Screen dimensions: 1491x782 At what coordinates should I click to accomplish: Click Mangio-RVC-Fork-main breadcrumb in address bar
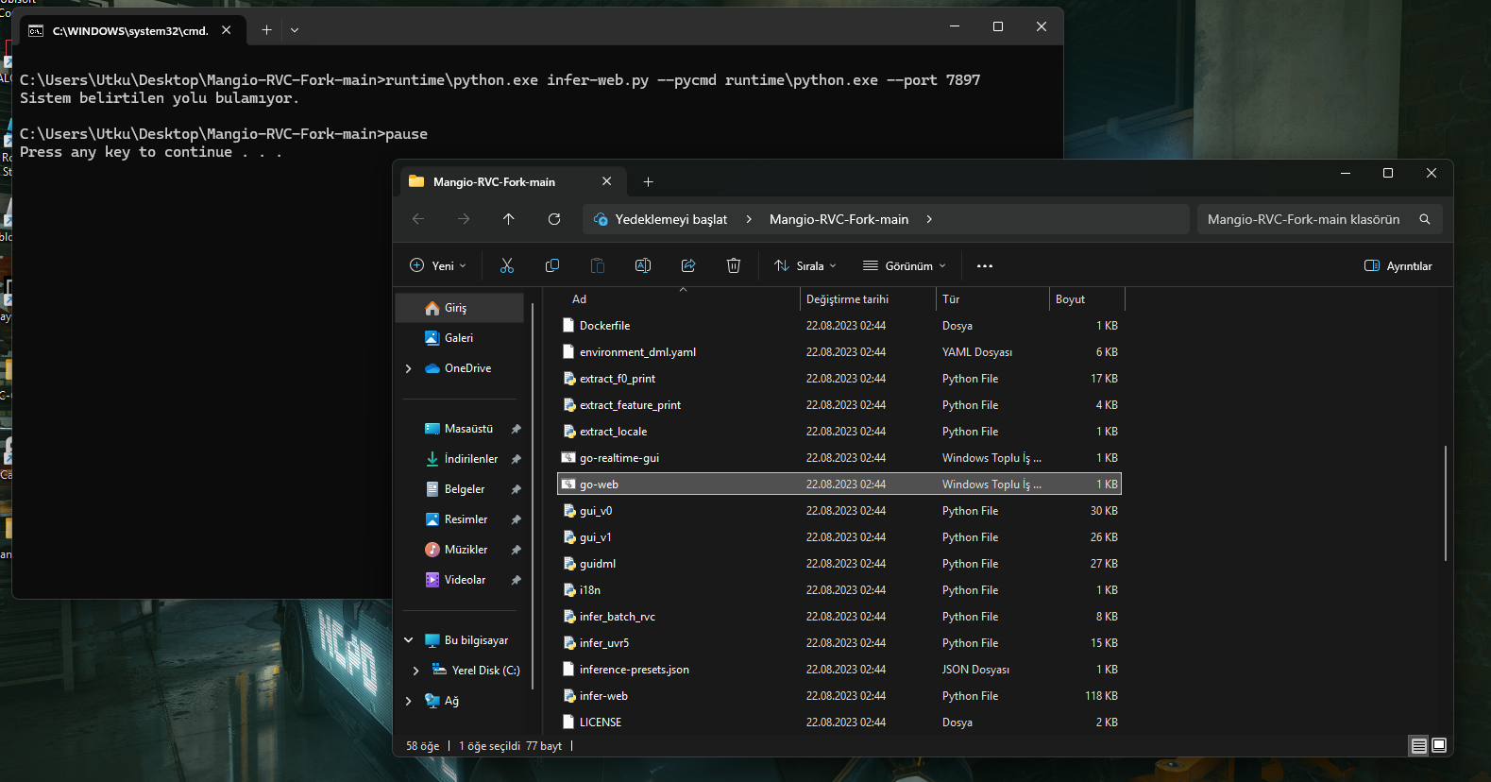point(839,219)
